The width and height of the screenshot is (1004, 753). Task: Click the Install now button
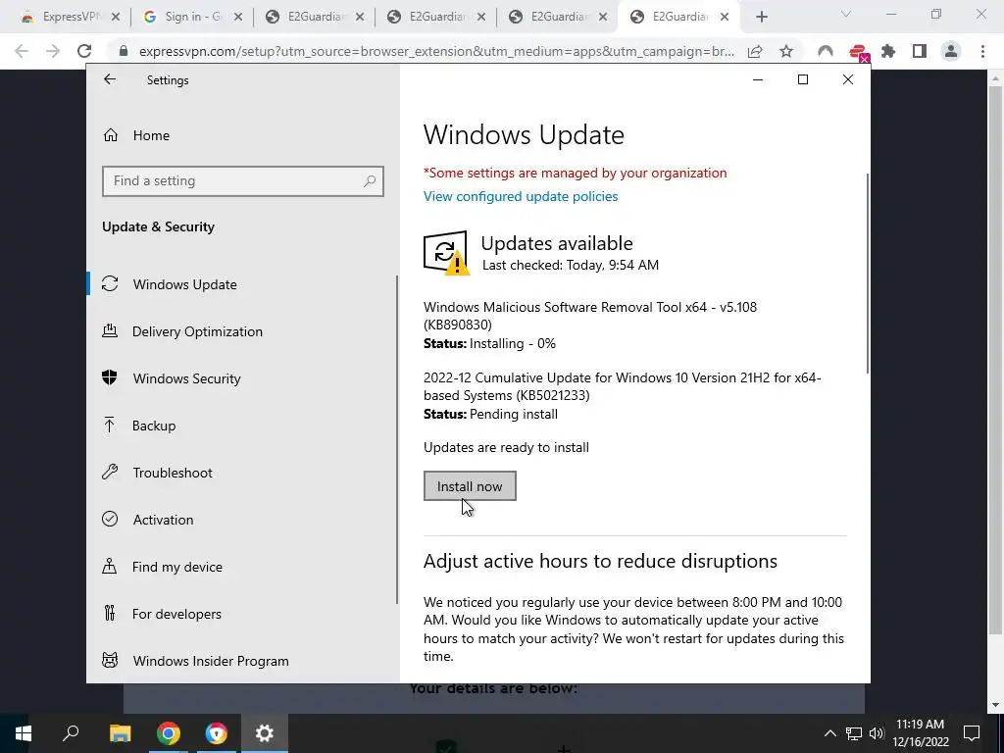click(470, 486)
